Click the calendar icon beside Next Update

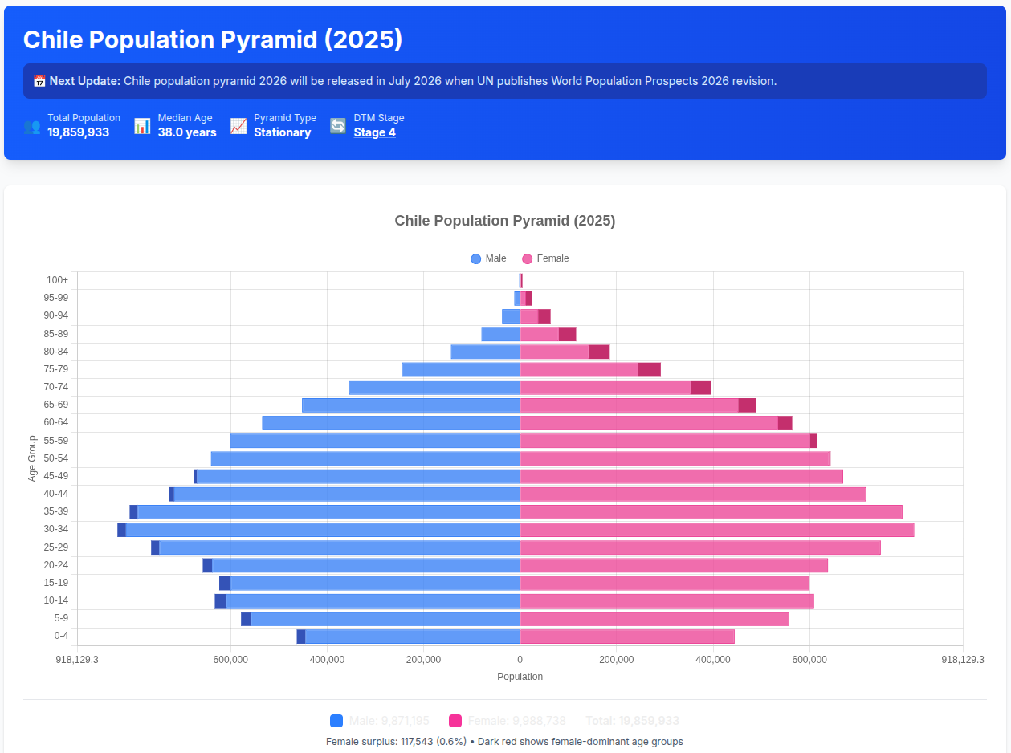[x=39, y=81]
